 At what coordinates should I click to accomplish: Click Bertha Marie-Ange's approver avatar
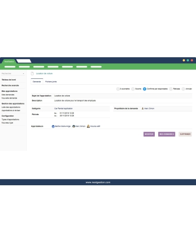pyautogui.click(x=53, y=127)
